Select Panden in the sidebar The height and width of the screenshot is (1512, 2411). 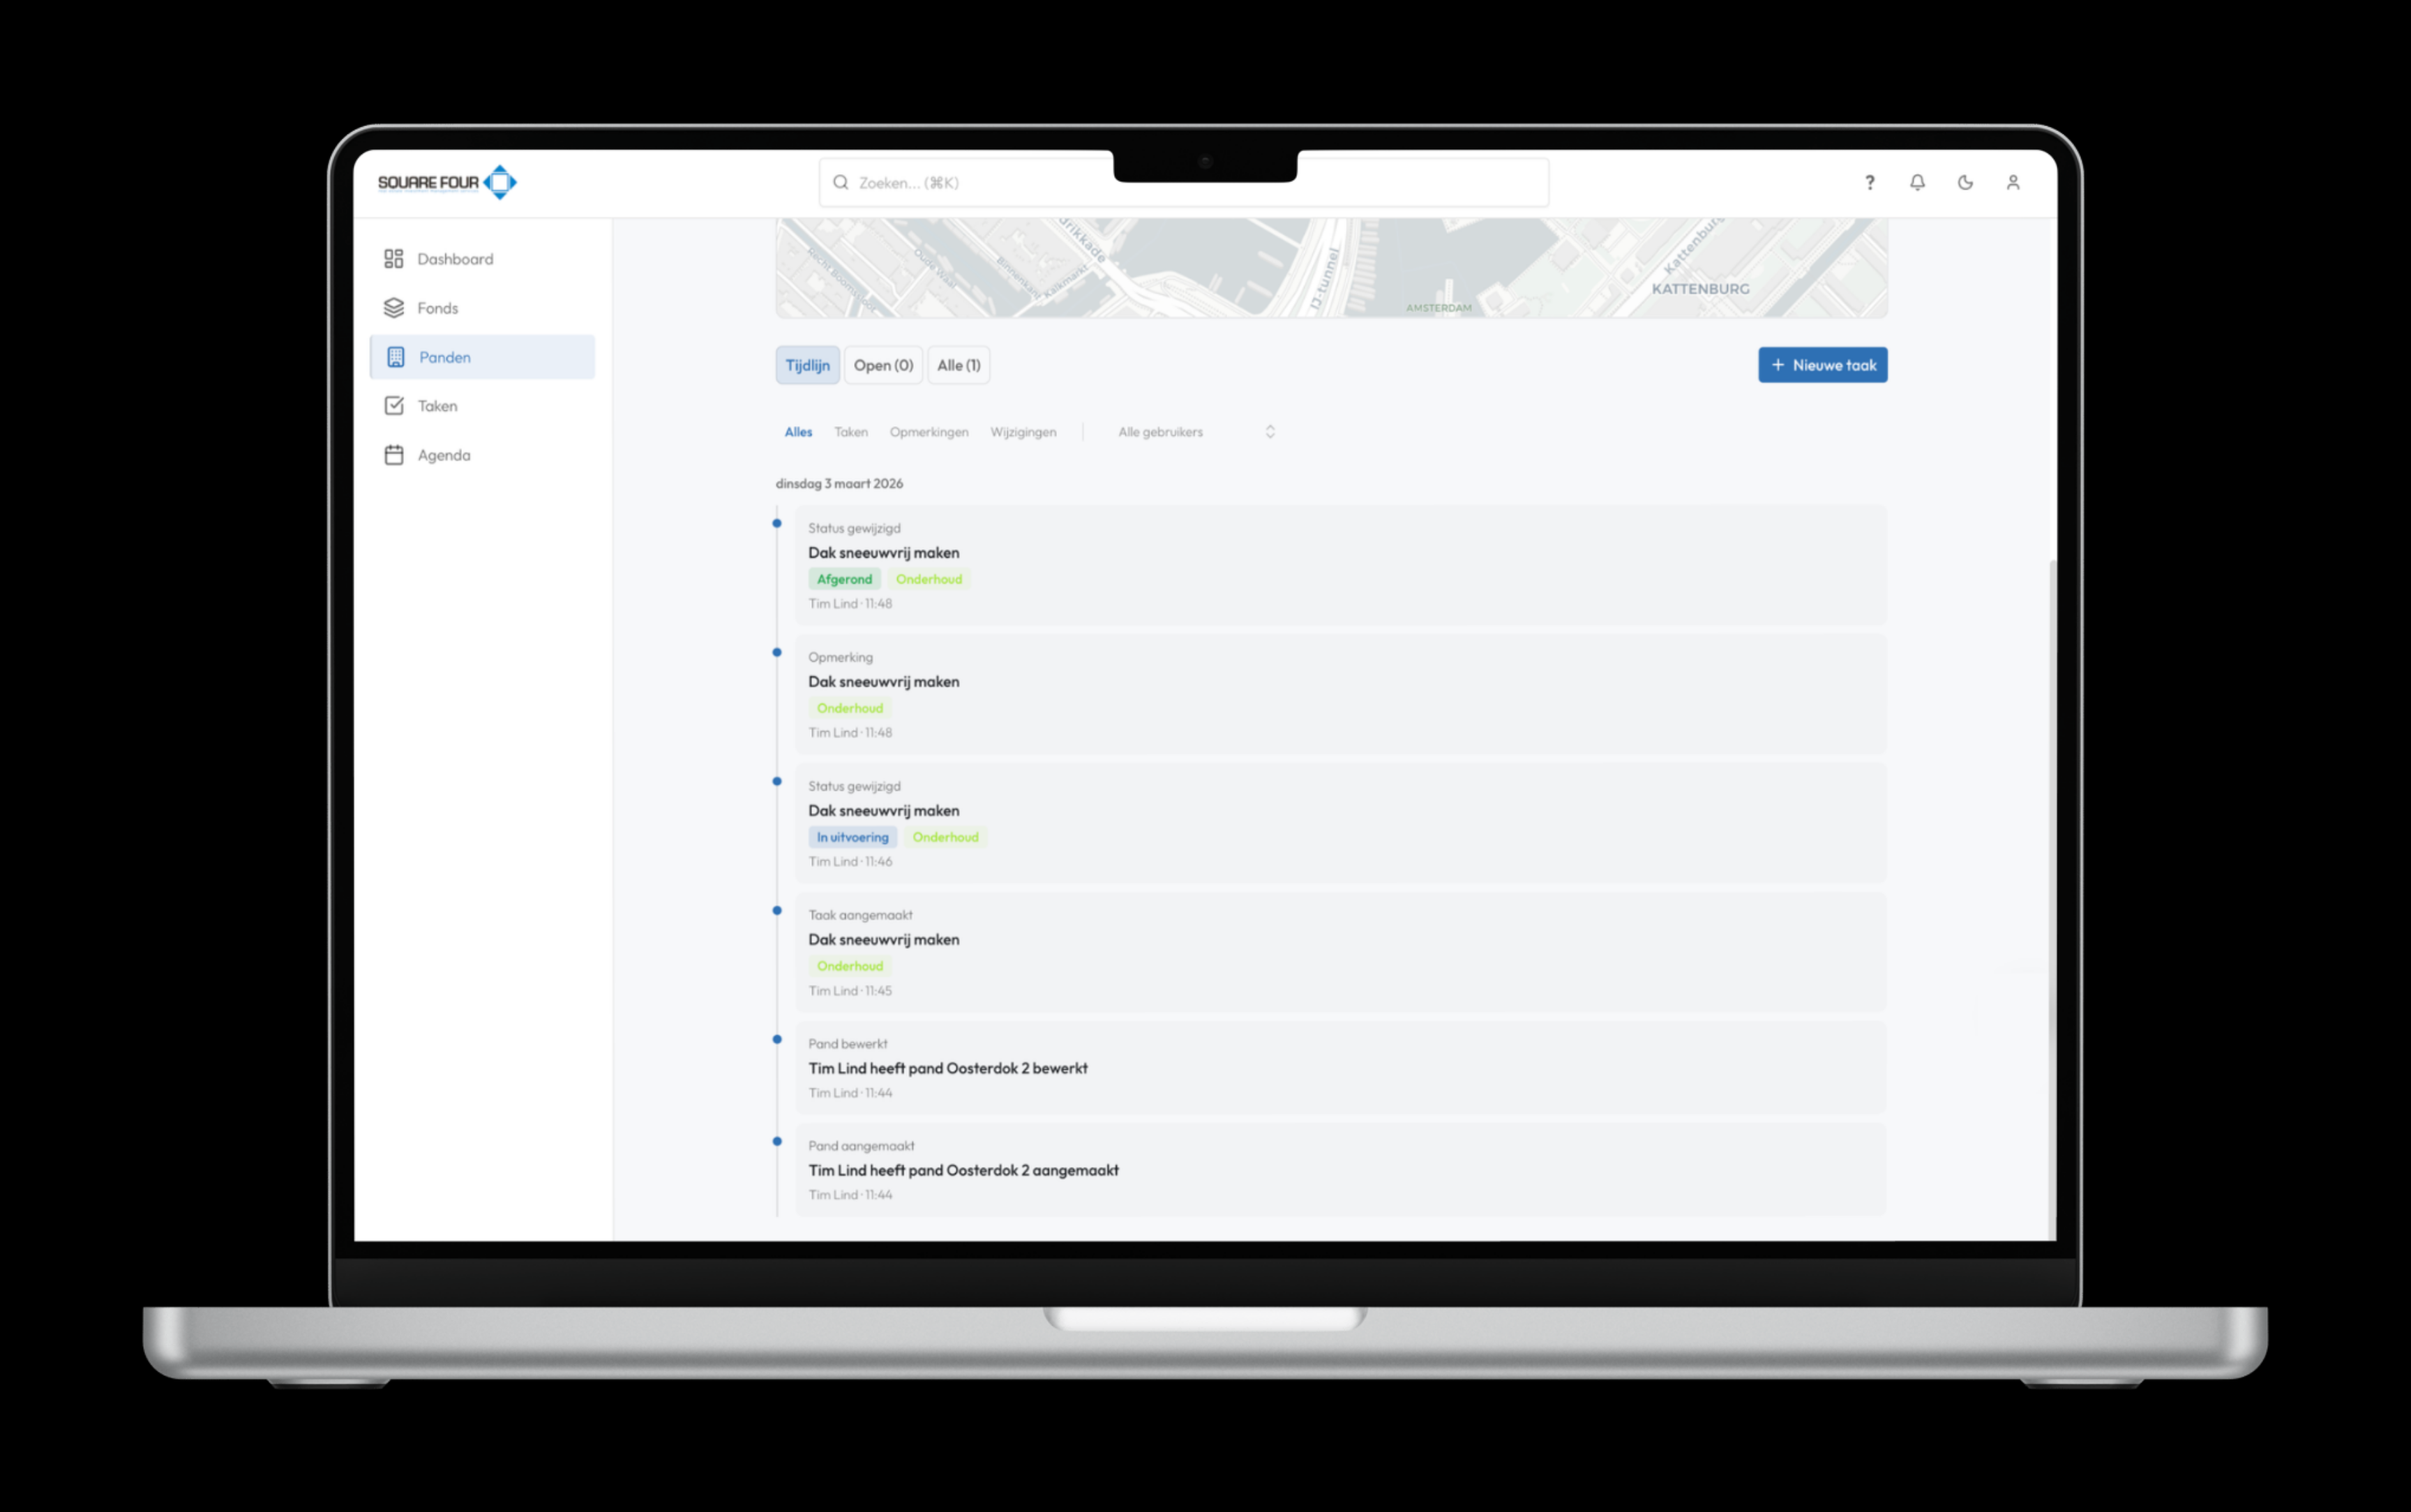click(x=482, y=357)
